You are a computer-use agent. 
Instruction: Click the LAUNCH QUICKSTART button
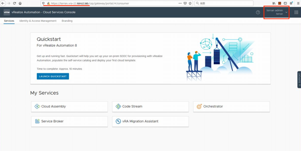[x=53, y=76]
